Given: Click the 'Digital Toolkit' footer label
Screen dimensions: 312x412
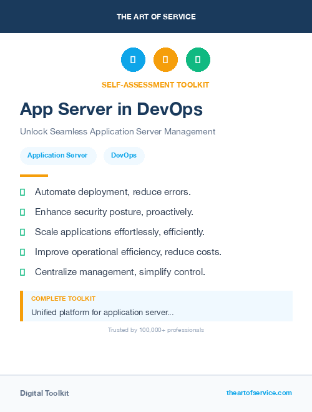Looking at the screenshot, I should pyautogui.click(x=44, y=393).
